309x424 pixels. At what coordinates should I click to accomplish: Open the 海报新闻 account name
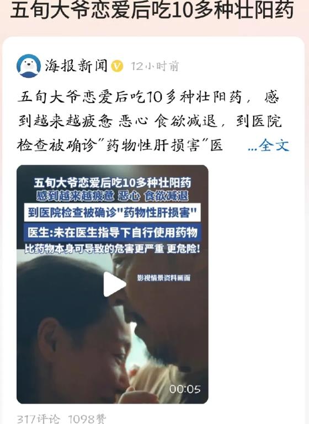click(x=76, y=66)
